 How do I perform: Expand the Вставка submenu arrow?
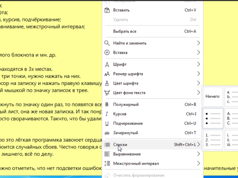point(198,52)
